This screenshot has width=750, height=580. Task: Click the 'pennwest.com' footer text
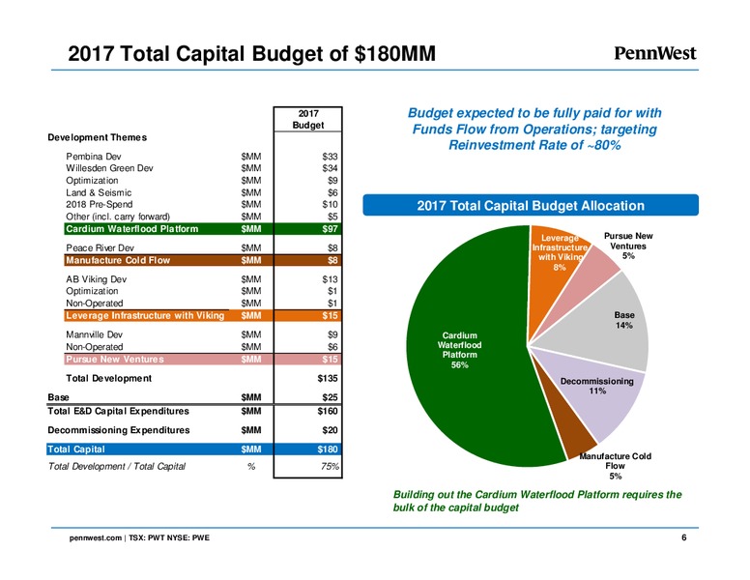96,537
